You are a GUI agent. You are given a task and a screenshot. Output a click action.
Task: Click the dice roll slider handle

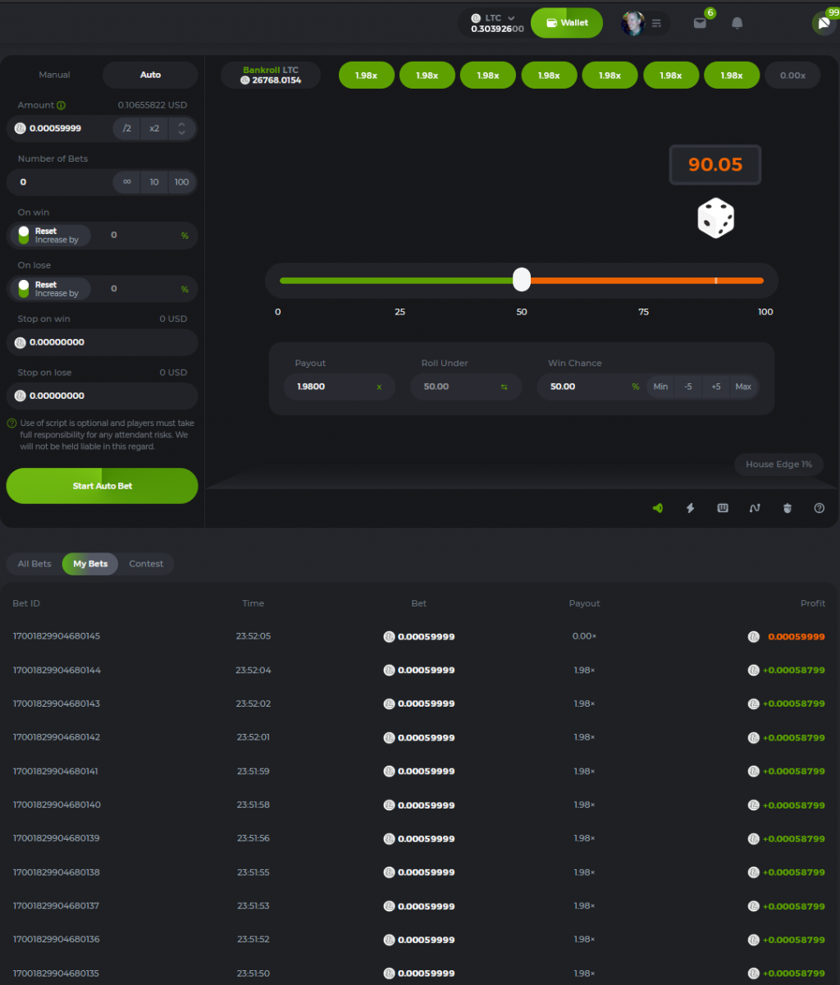[x=522, y=280]
